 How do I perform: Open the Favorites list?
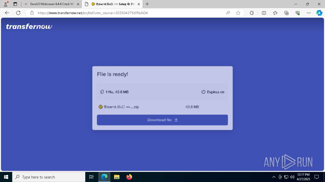pos(275,13)
